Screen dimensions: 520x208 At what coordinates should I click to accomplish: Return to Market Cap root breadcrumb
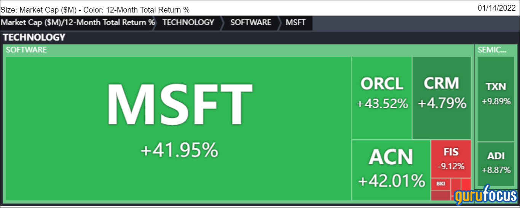pos(78,22)
